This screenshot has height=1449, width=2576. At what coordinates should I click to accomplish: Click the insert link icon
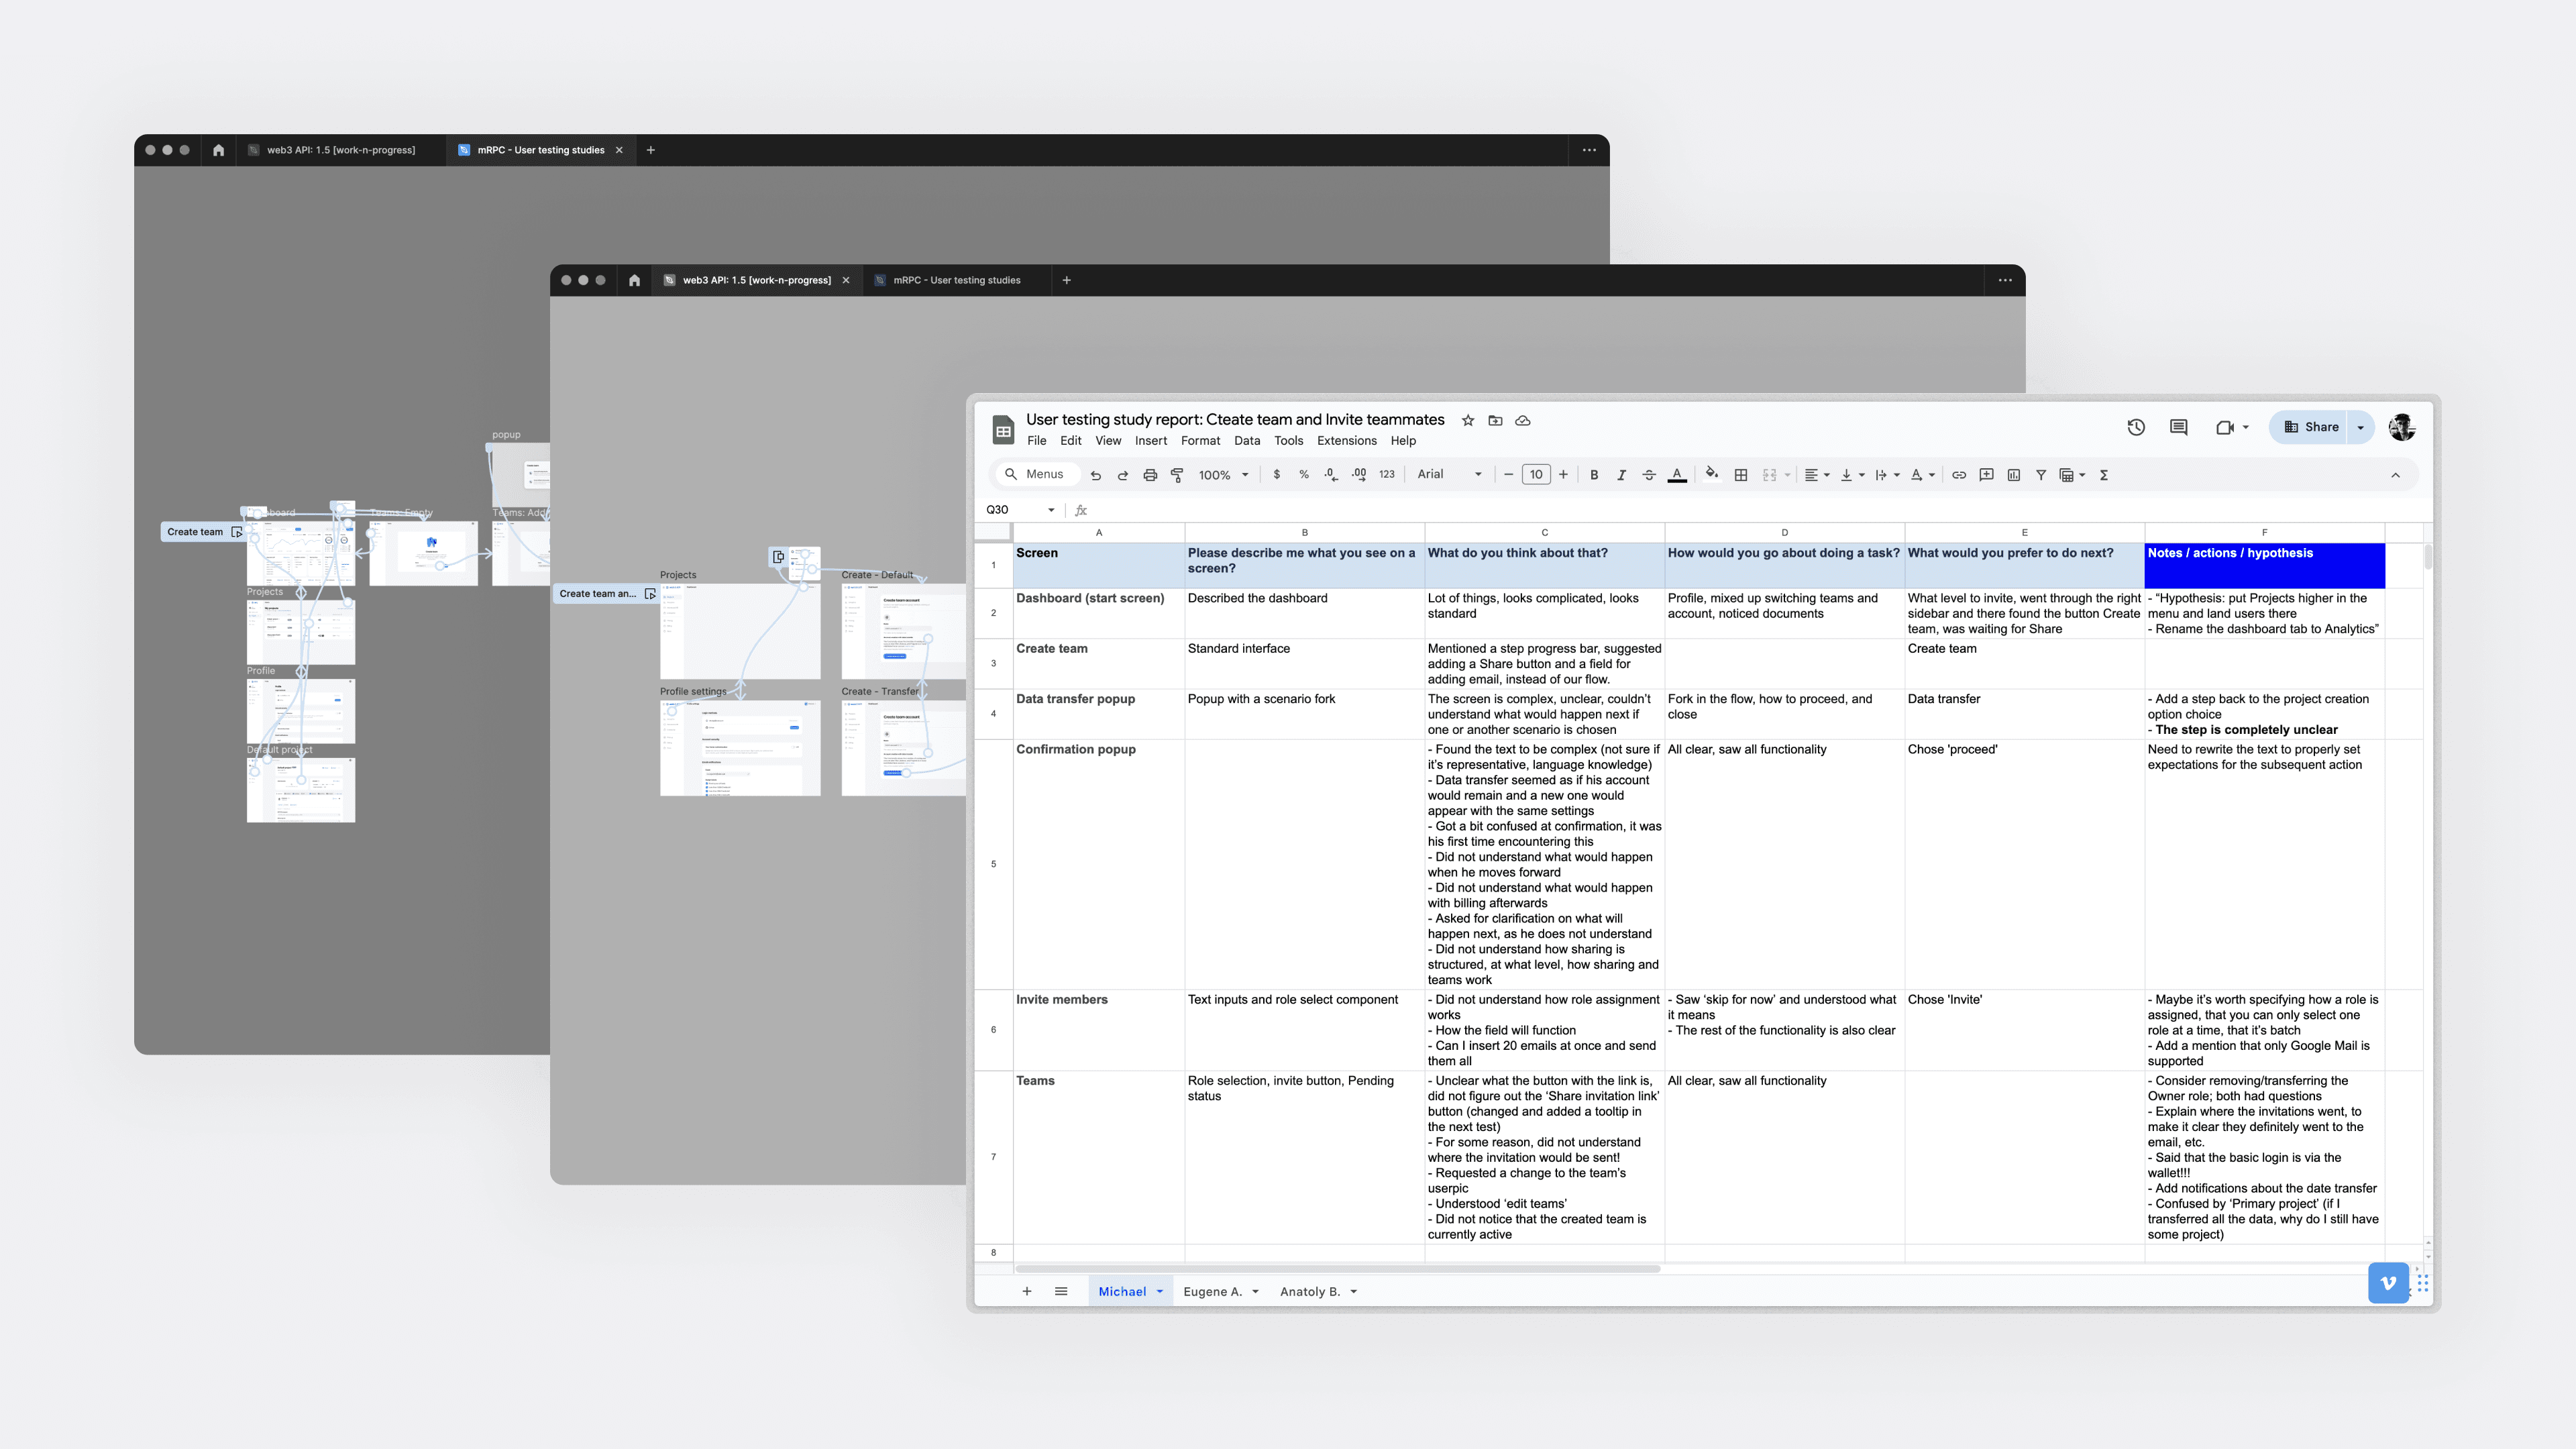[1959, 475]
